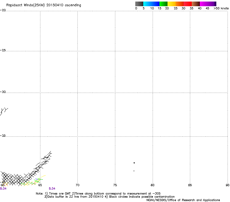Click the '-25' latitude axis label
230x202 pixels.
pos(3,50)
